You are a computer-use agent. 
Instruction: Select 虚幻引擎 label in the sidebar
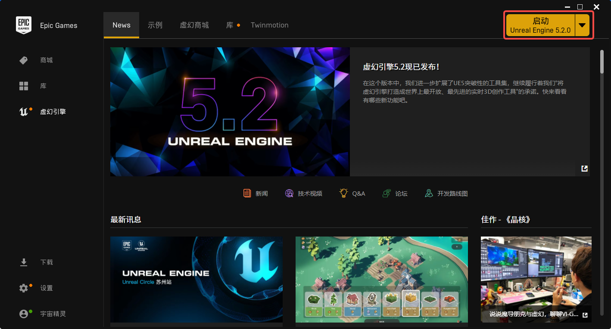coord(53,112)
